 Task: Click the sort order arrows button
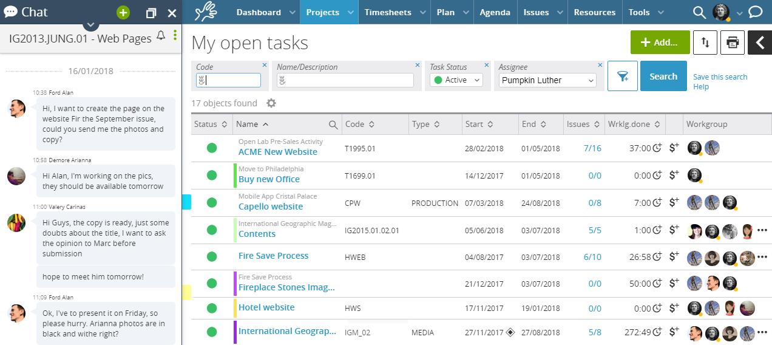pos(705,43)
